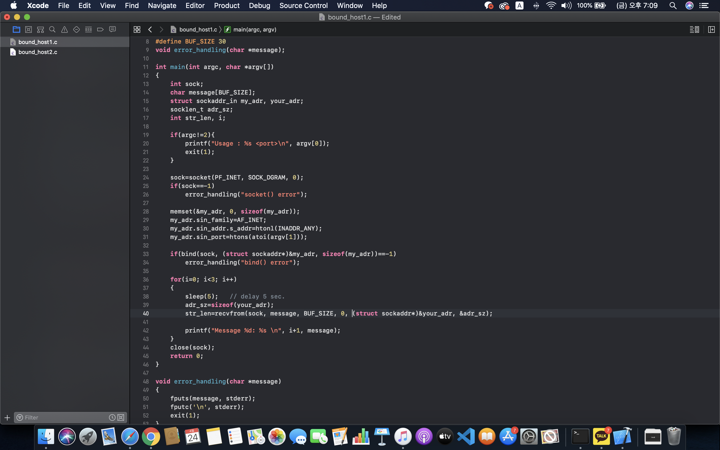The height and width of the screenshot is (450, 720).
Task: Click the add editor on right button
Action: click(x=711, y=29)
